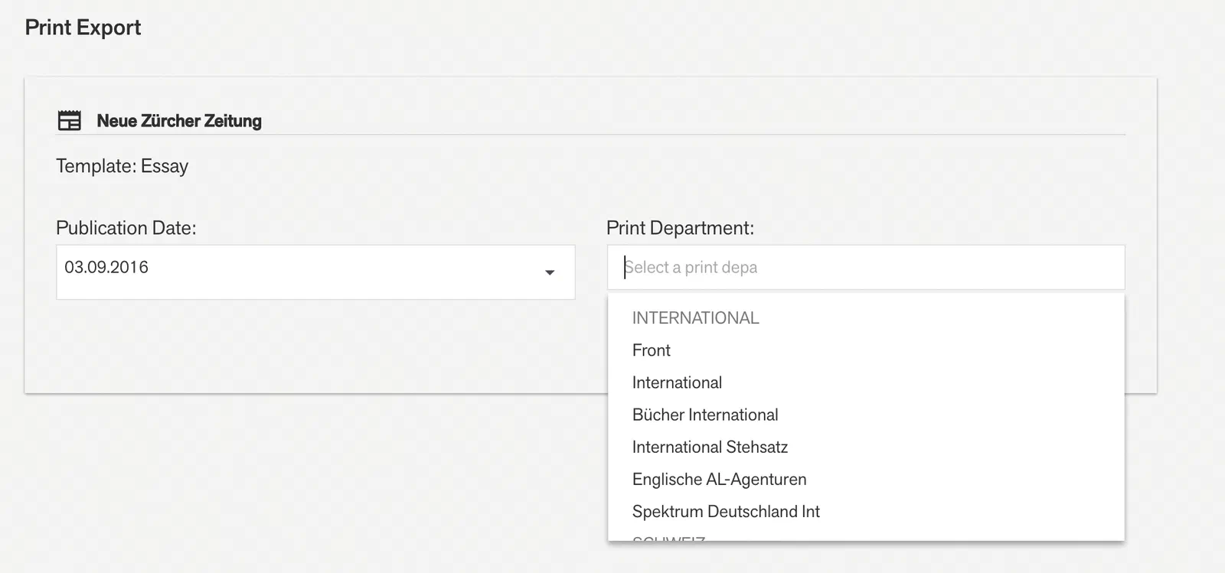Choose Front from the department list
Image resolution: width=1225 pixels, height=573 pixels.
[x=866, y=350]
